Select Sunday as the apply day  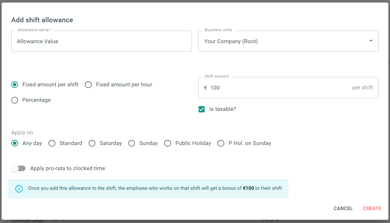pos(132,143)
